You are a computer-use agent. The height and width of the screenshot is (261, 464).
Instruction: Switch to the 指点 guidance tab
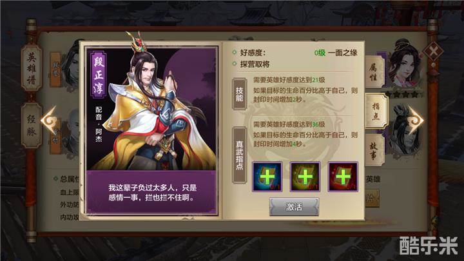376,111
